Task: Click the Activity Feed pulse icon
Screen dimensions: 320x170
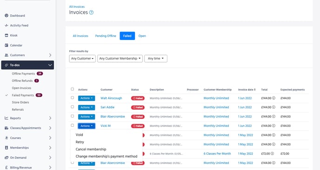Action: (x=7, y=26)
